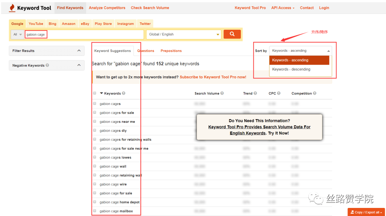Click Keyword Tool Pro search volume link
Viewport: 386px width, 216px height.
259,130
